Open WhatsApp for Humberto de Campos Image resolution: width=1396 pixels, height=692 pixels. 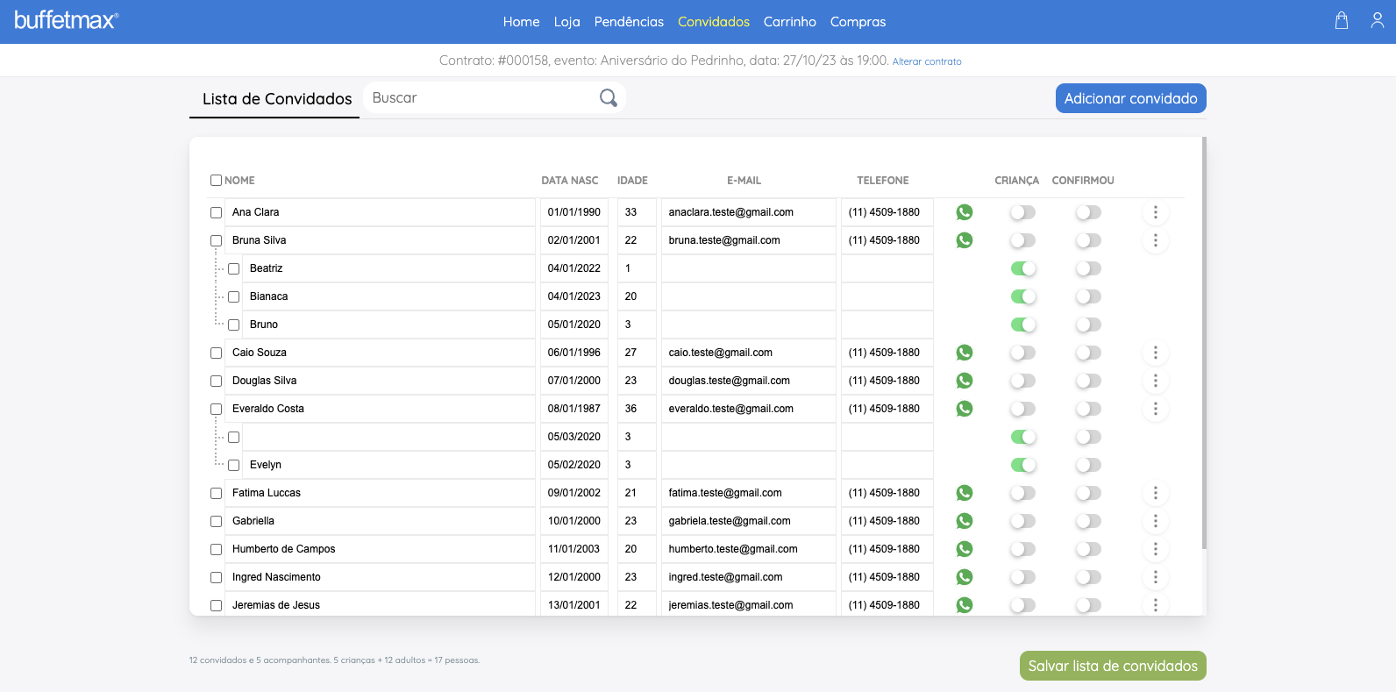click(x=965, y=549)
